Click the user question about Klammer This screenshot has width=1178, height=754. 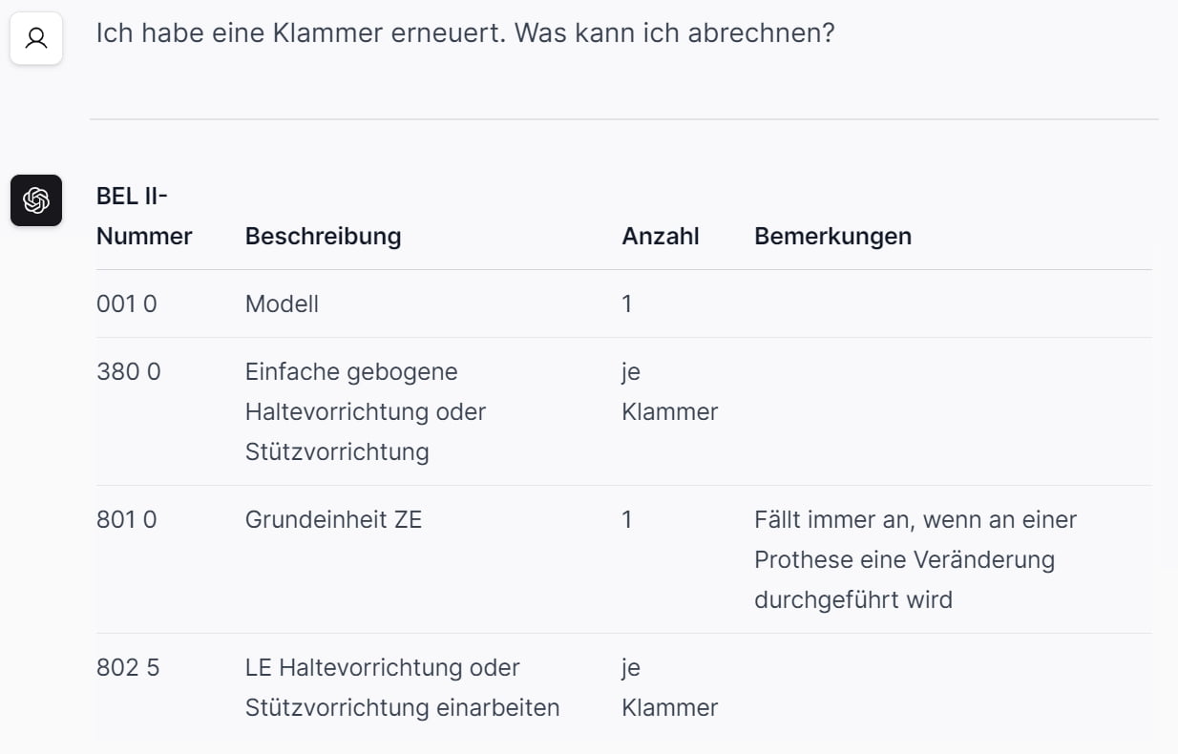pos(465,34)
